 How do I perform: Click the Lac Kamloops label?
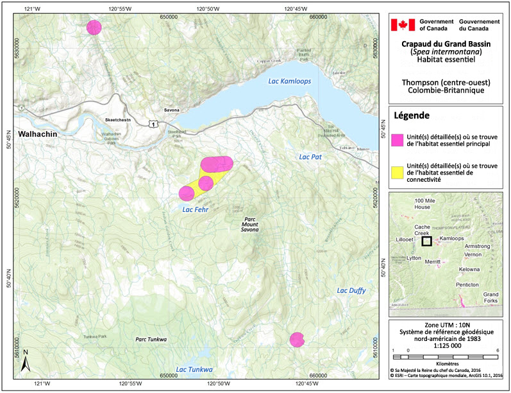tap(288, 81)
